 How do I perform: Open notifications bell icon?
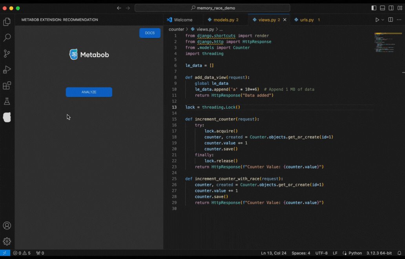(400, 253)
